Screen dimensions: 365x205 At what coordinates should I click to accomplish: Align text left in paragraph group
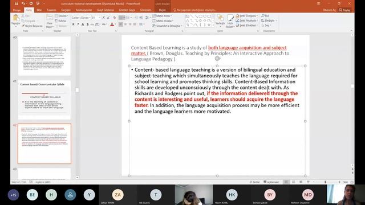(120, 24)
